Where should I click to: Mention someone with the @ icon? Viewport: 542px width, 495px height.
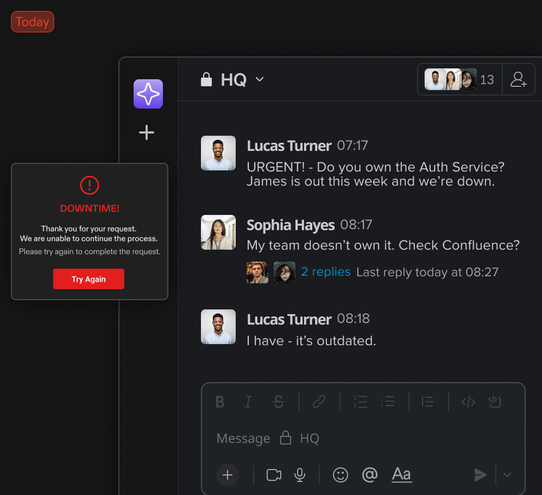(x=370, y=474)
